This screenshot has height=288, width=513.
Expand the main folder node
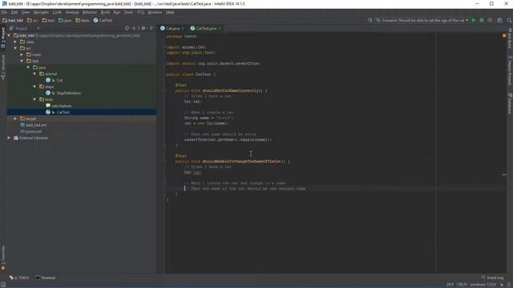(22, 54)
